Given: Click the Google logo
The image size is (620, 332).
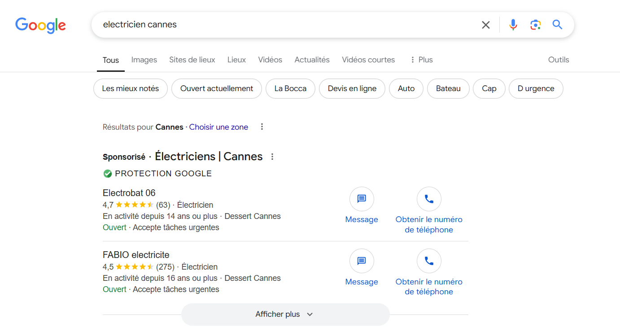Looking at the screenshot, I should [x=40, y=25].
